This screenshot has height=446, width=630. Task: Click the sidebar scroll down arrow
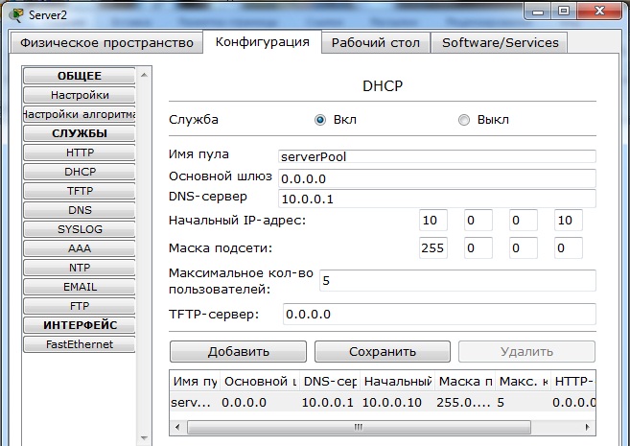pyautogui.click(x=144, y=437)
